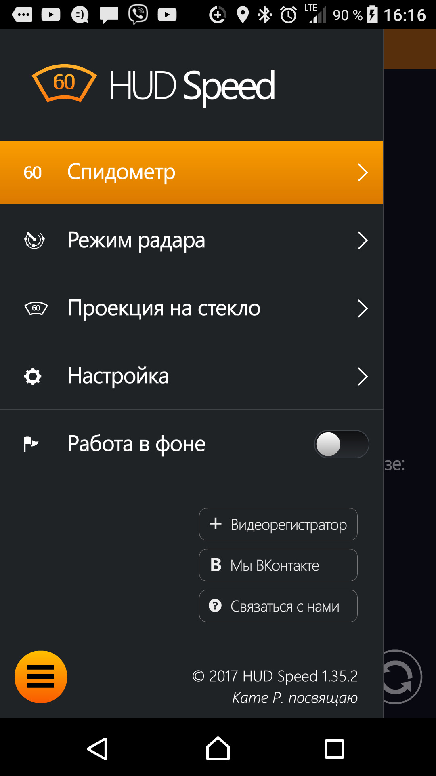Tap the windshield projection icon

[36, 308]
